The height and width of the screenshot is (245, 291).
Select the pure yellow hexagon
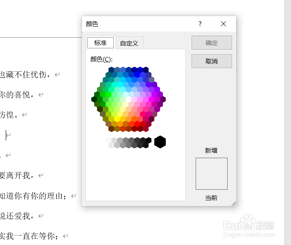[117, 119]
